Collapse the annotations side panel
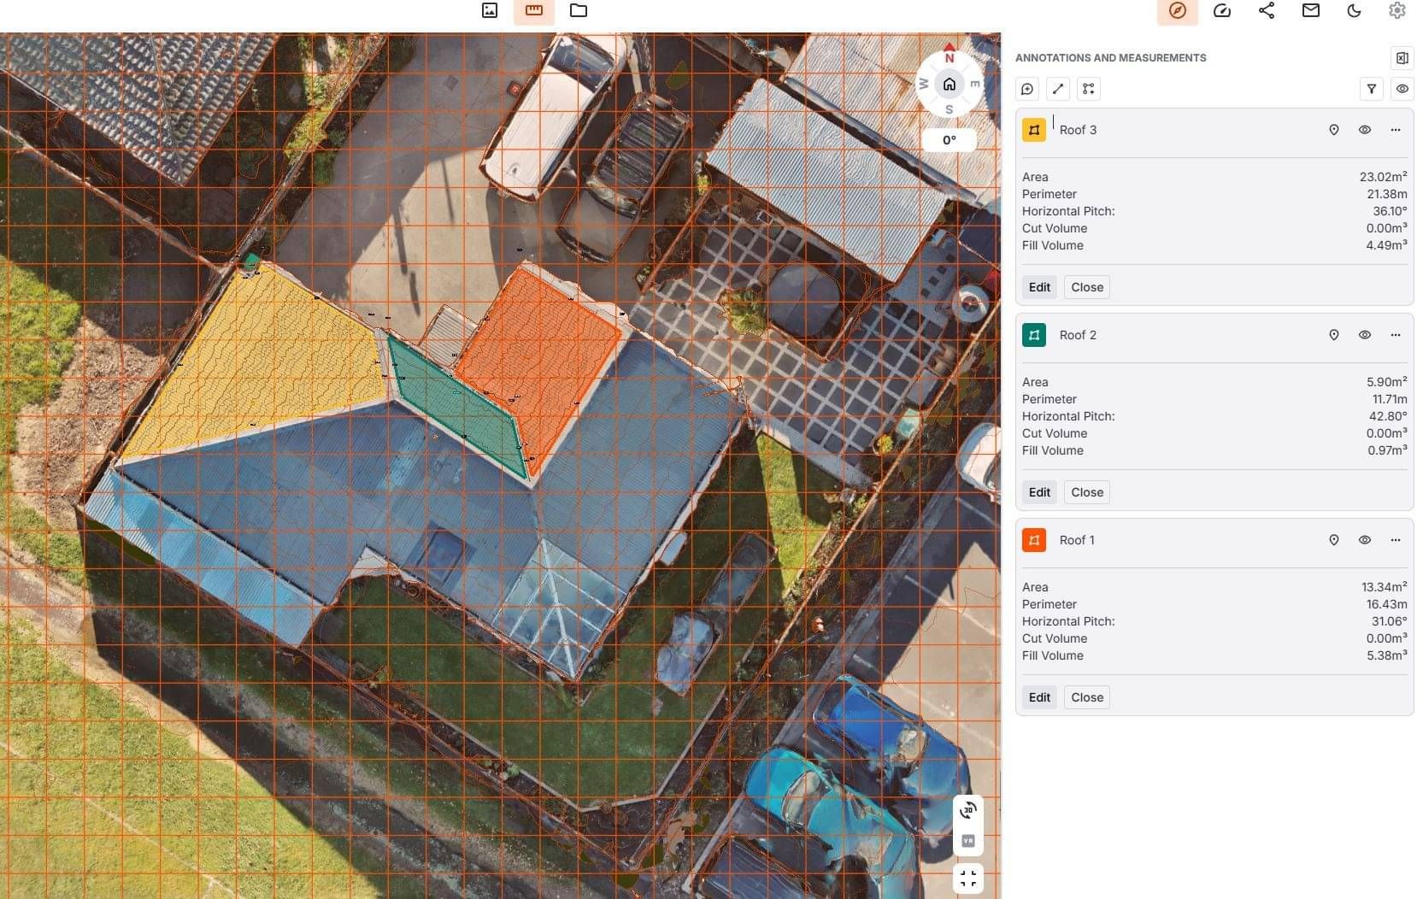 (1402, 58)
